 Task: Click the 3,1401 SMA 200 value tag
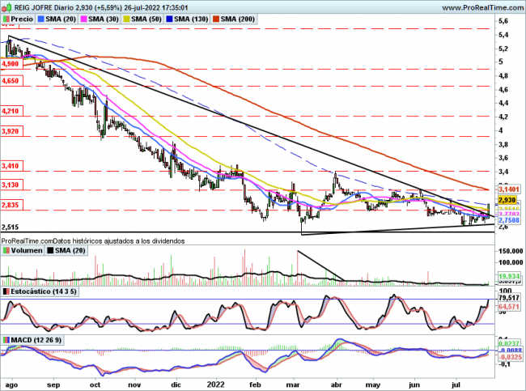(x=509, y=189)
